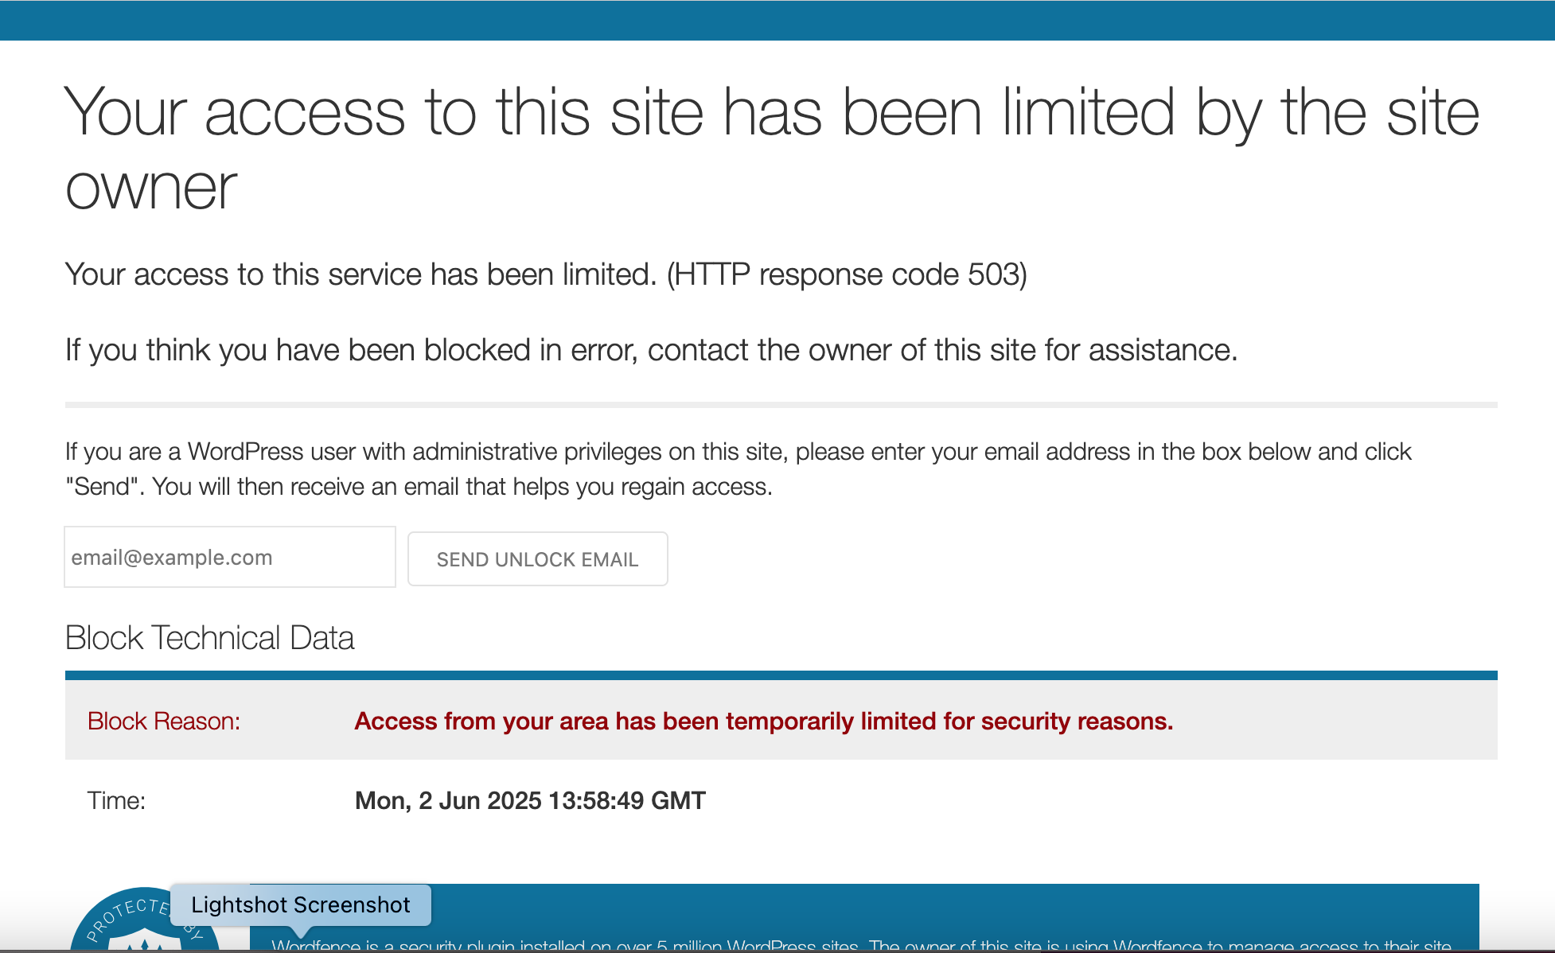1555x953 pixels.
Task: Click the word "owner" in the heading
Action: click(151, 189)
